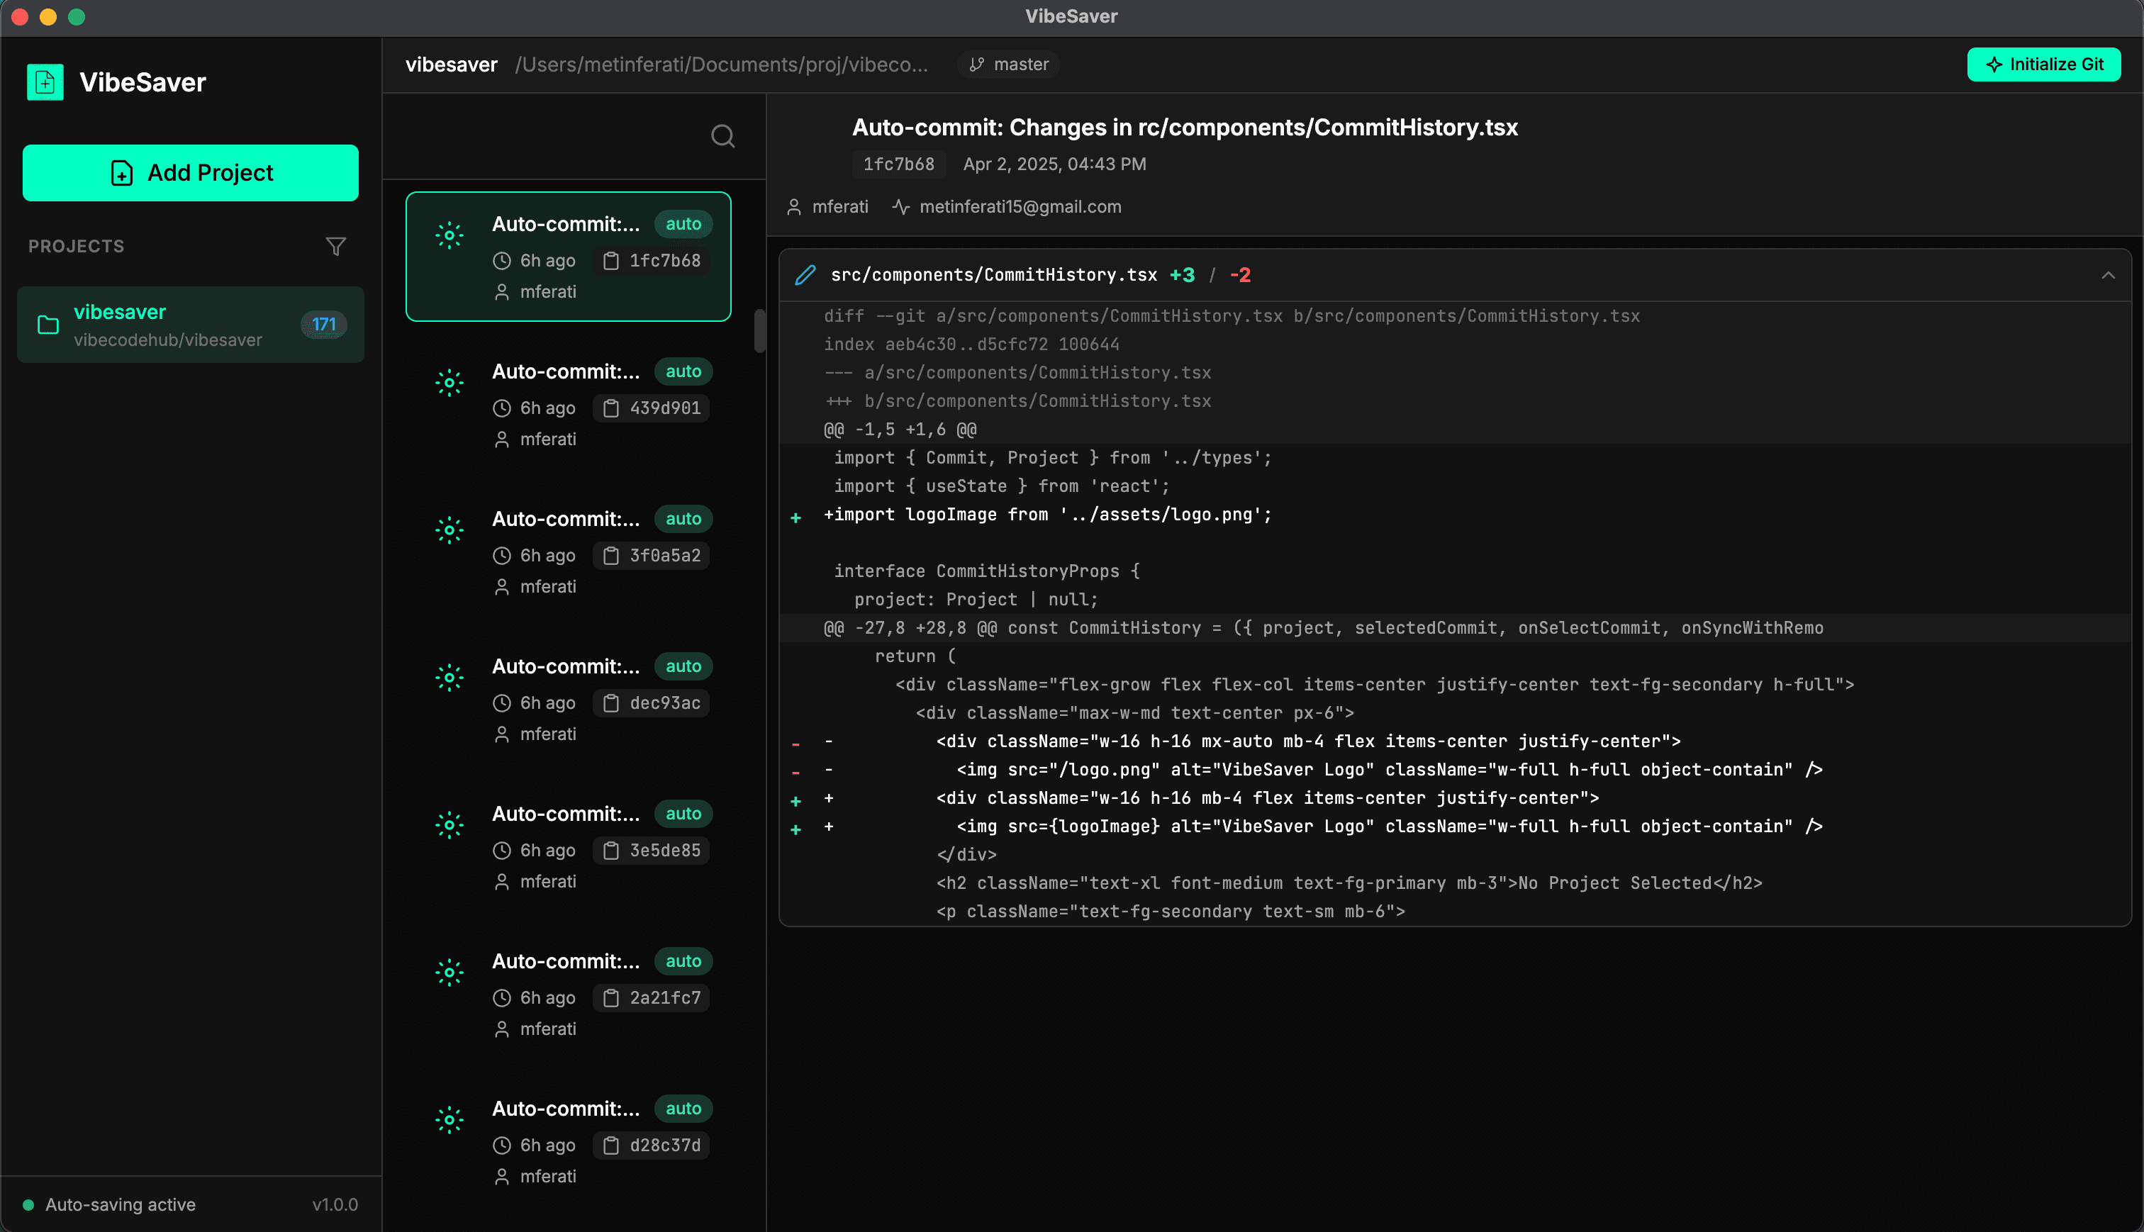2144x1232 pixels.
Task: Click the commit date Apr 2, 2025, 04:43 PM
Action: pyautogui.click(x=1054, y=164)
